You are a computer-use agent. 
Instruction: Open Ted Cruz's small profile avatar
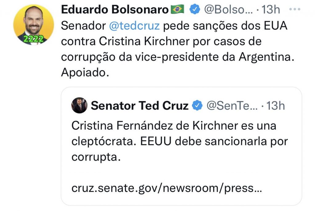coord(79,105)
